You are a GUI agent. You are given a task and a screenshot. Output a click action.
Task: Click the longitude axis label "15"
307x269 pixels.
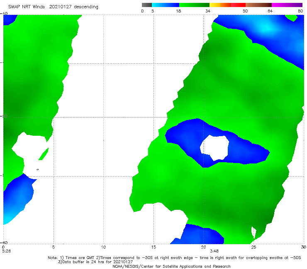[153, 247]
